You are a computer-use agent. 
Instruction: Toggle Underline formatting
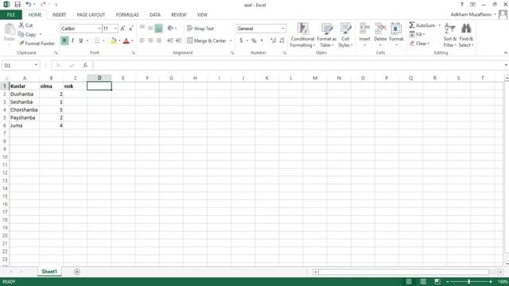[81, 41]
